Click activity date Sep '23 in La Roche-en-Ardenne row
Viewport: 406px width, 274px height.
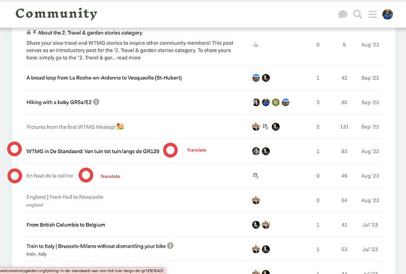pos(370,77)
